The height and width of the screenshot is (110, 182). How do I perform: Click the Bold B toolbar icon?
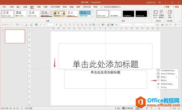[57, 25]
